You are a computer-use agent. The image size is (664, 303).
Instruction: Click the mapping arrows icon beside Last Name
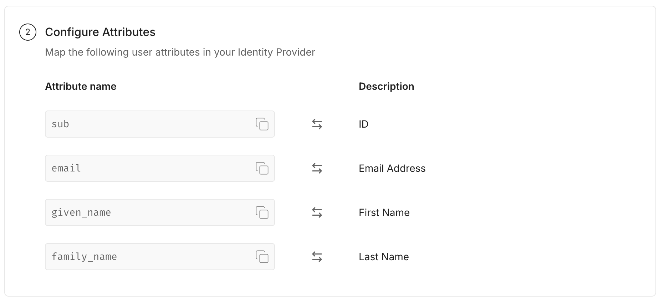click(x=317, y=257)
